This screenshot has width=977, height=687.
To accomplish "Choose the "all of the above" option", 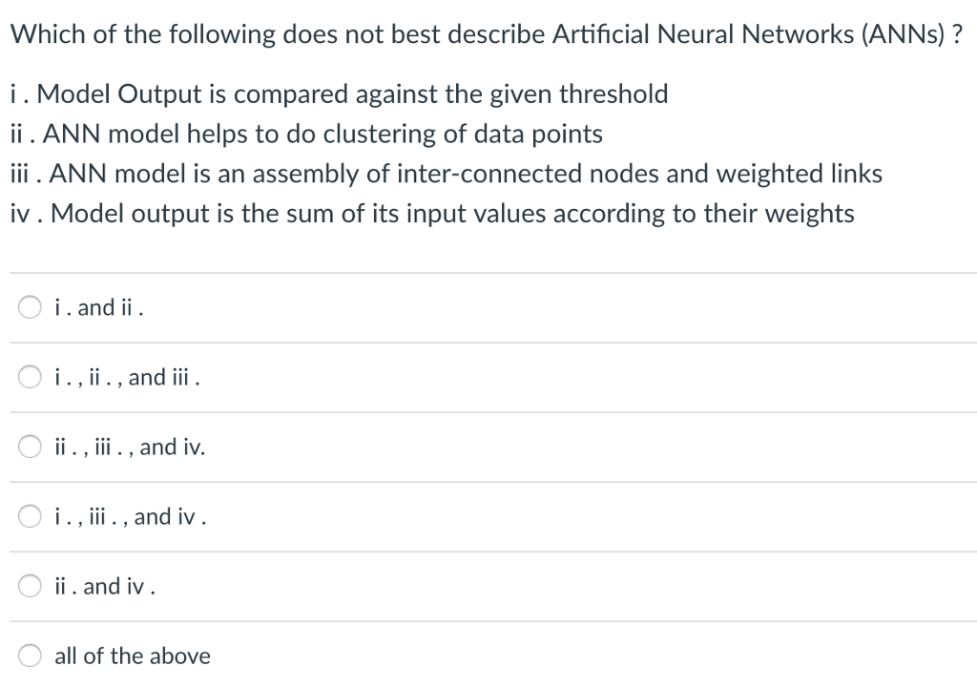I will [30, 656].
